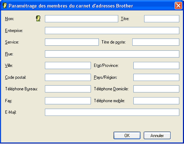
Task: Click the 'Téléphone Bureau:' label
Action: coord(21,89)
